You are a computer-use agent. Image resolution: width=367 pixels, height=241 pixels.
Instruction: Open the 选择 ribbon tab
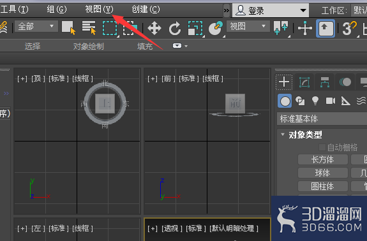[x=33, y=47]
